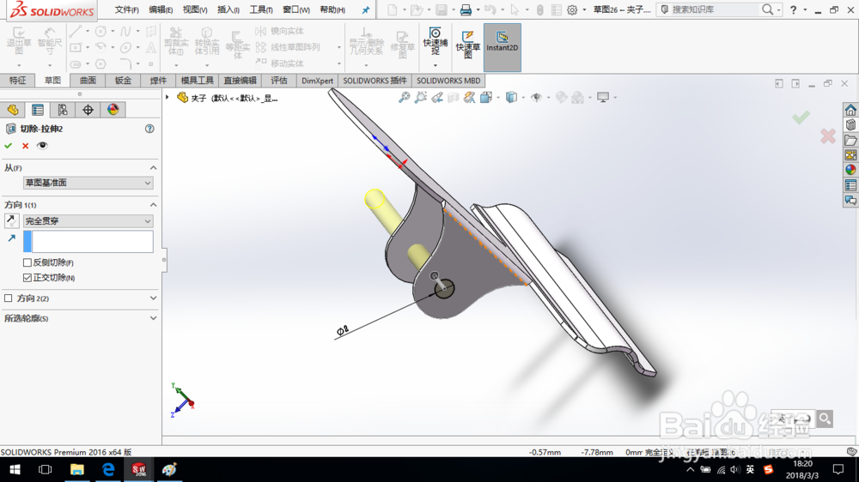Accept sketch with large green checkmark in viewport
The width and height of the screenshot is (859, 482).
(x=801, y=117)
